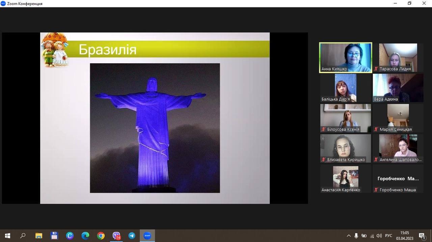This screenshot has width=432, height=242.
Task: Click the active Zoom taskbar icon
Action: [147, 236]
